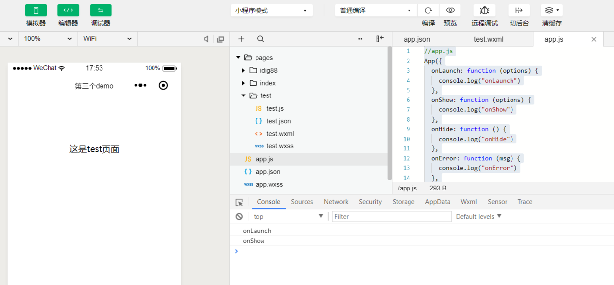Screen dimensions: 614x285
Task: Open the clear cache (清缓存) layers icon
Action: (x=552, y=10)
